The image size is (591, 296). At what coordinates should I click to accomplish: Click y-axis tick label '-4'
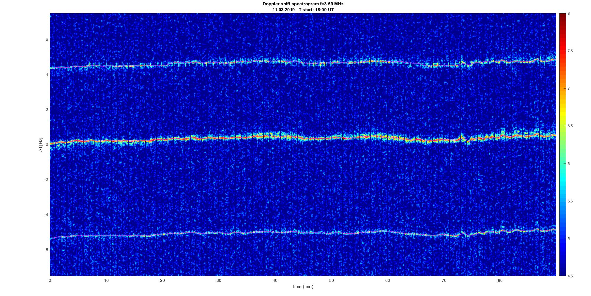point(46,215)
